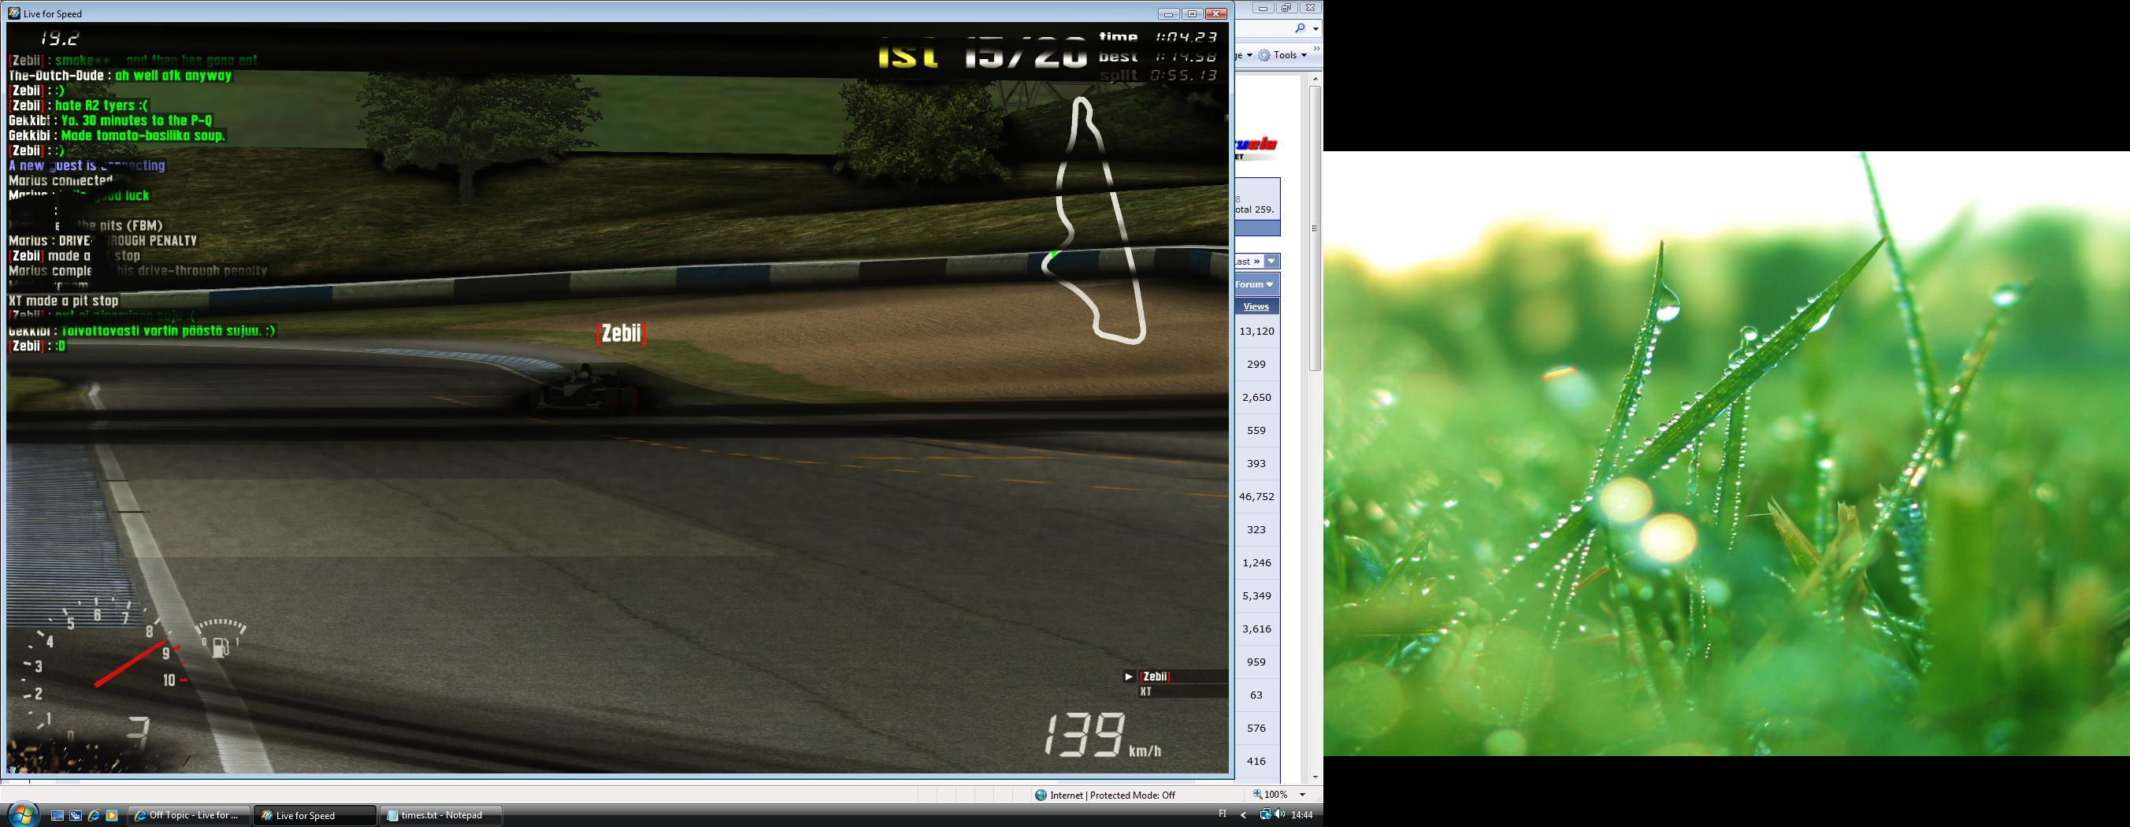This screenshot has height=827, width=2130.
Task: Open the times.txt Notepad taskbar button
Action: tap(442, 815)
